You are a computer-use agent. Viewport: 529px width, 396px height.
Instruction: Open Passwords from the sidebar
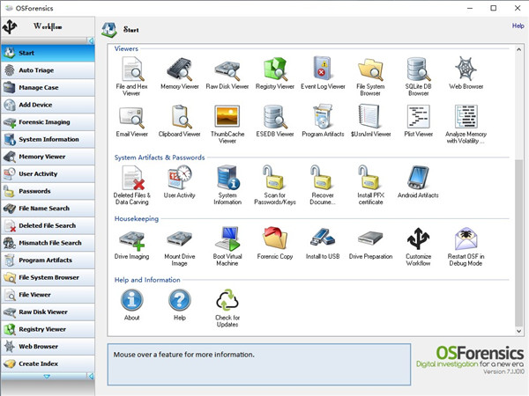[x=48, y=191]
